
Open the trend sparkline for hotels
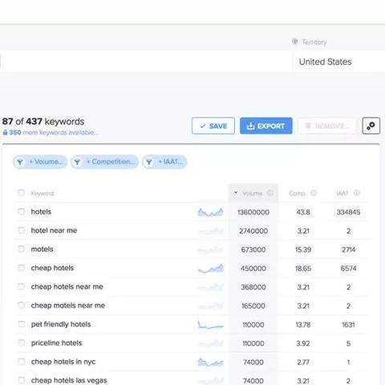click(x=210, y=213)
